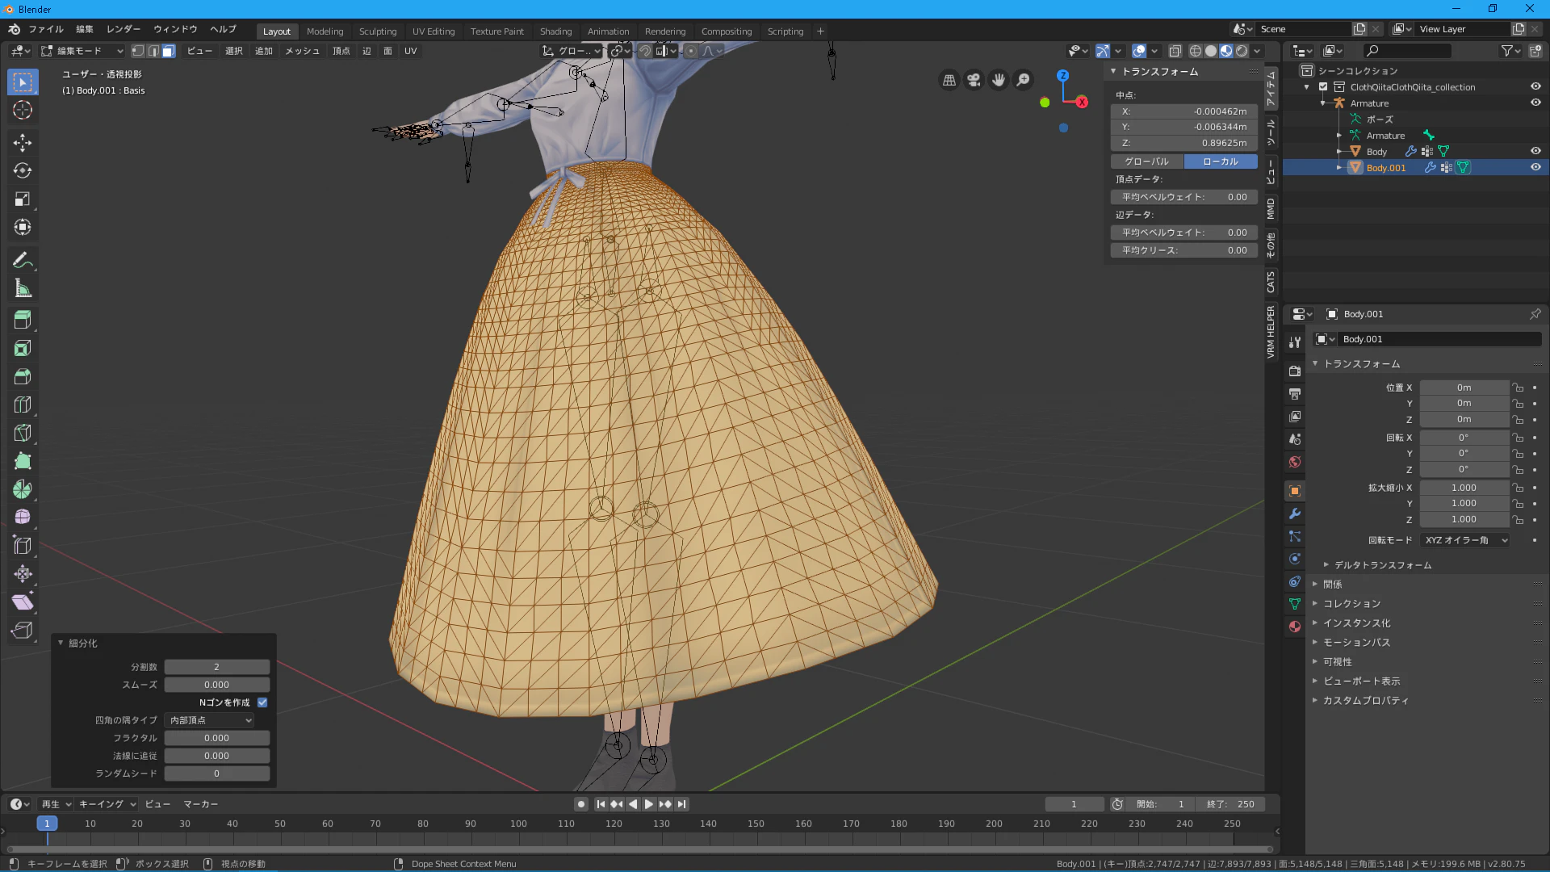Click the グローバル button

pyautogui.click(x=1147, y=161)
